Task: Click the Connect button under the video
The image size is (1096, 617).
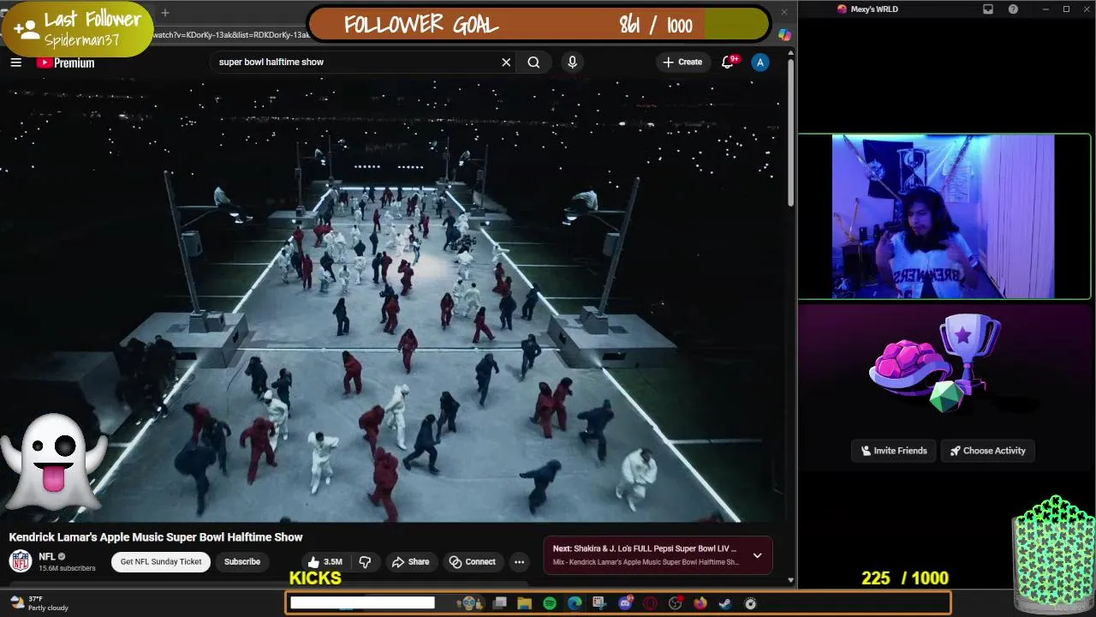Action: coord(472,562)
